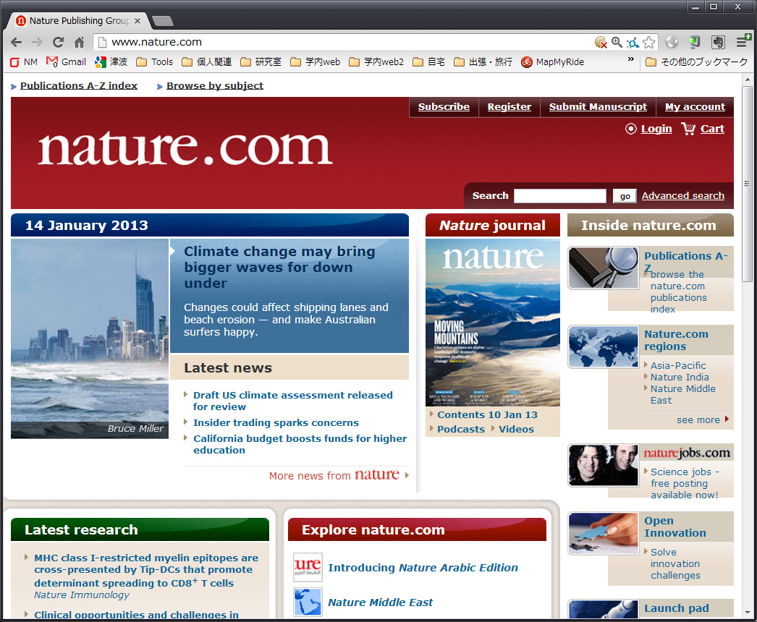Click the world map regions thumbnail
The height and width of the screenshot is (622, 757).
point(604,347)
